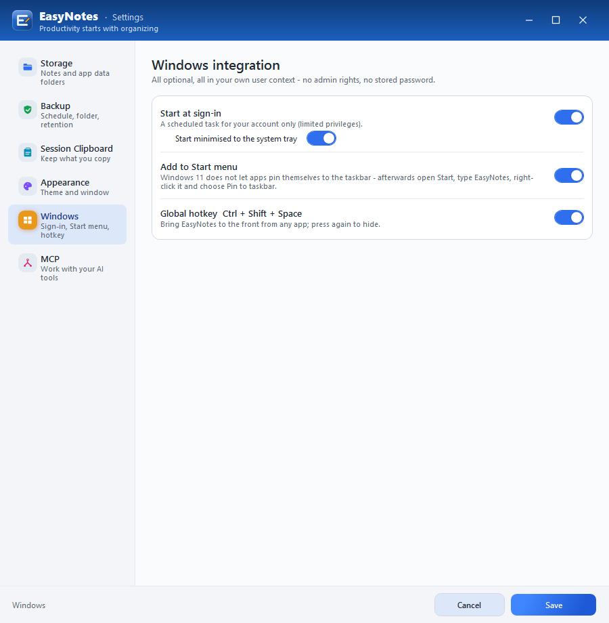This screenshot has width=609, height=623.
Task: Click 'Bring EasyNotes to the front' description
Action: click(x=270, y=224)
